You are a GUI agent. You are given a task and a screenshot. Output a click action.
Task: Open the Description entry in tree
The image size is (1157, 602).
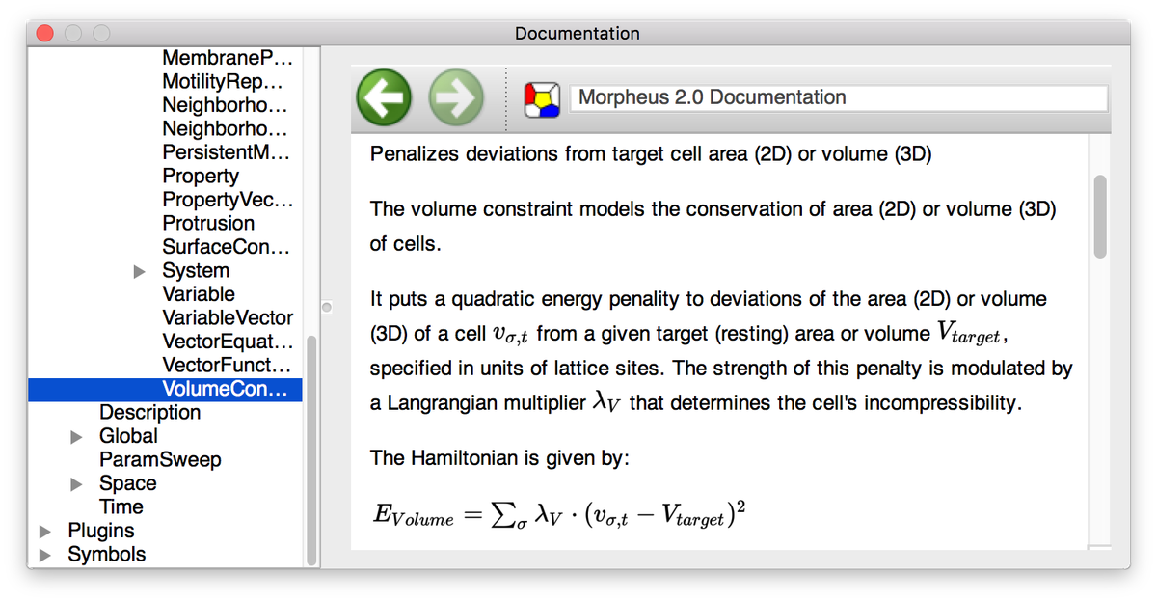[x=149, y=413]
